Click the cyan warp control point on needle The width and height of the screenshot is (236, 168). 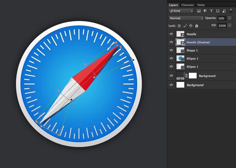coord(94,77)
